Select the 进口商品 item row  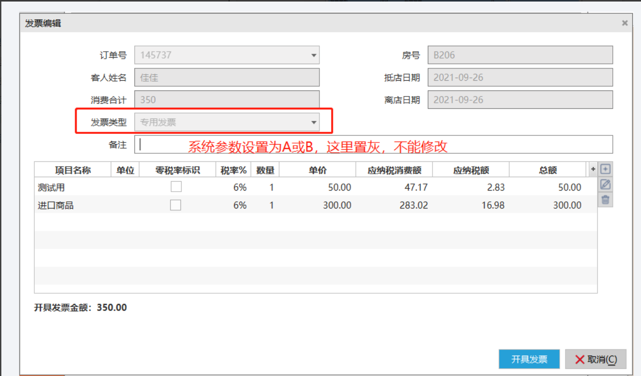[x=56, y=205]
